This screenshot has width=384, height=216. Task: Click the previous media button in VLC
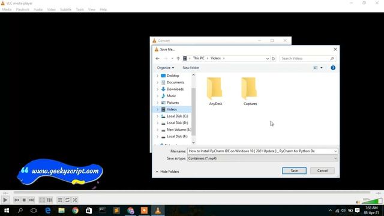[17, 200]
